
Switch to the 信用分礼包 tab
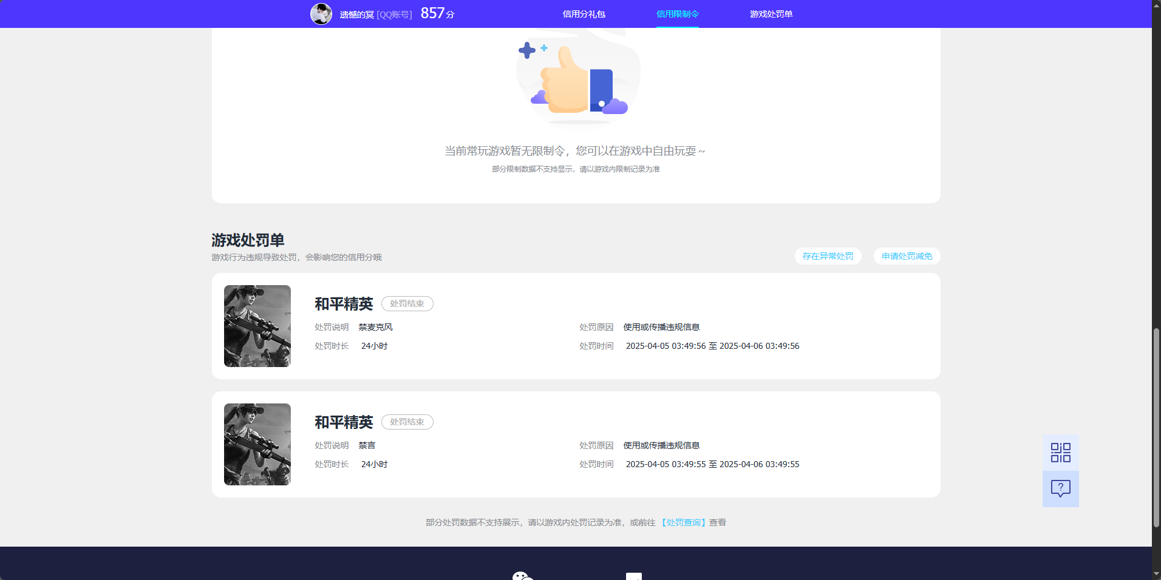(x=584, y=14)
